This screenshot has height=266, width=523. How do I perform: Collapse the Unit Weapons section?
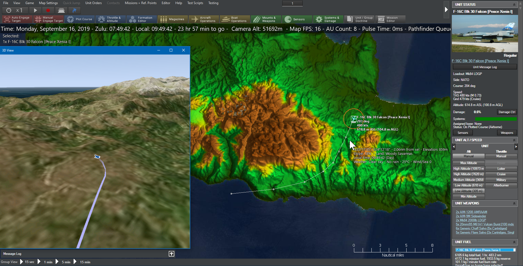(x=514, y=203)
